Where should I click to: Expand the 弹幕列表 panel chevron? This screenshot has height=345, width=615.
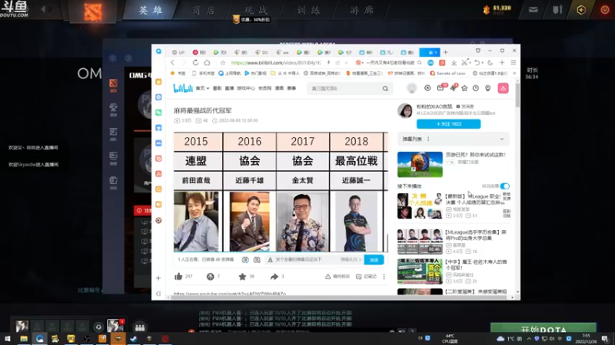502,139
